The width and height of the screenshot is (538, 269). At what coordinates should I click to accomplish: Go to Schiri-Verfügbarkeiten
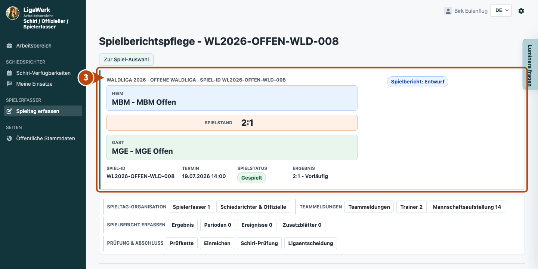click(43, 73)
